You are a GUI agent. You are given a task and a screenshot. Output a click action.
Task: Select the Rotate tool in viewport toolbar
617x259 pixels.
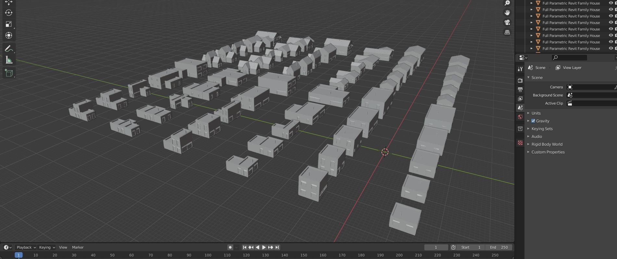pyautogui.click(x=9, y=13)
